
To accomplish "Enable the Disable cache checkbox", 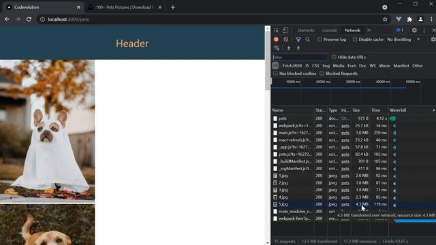I will point(355,39).
